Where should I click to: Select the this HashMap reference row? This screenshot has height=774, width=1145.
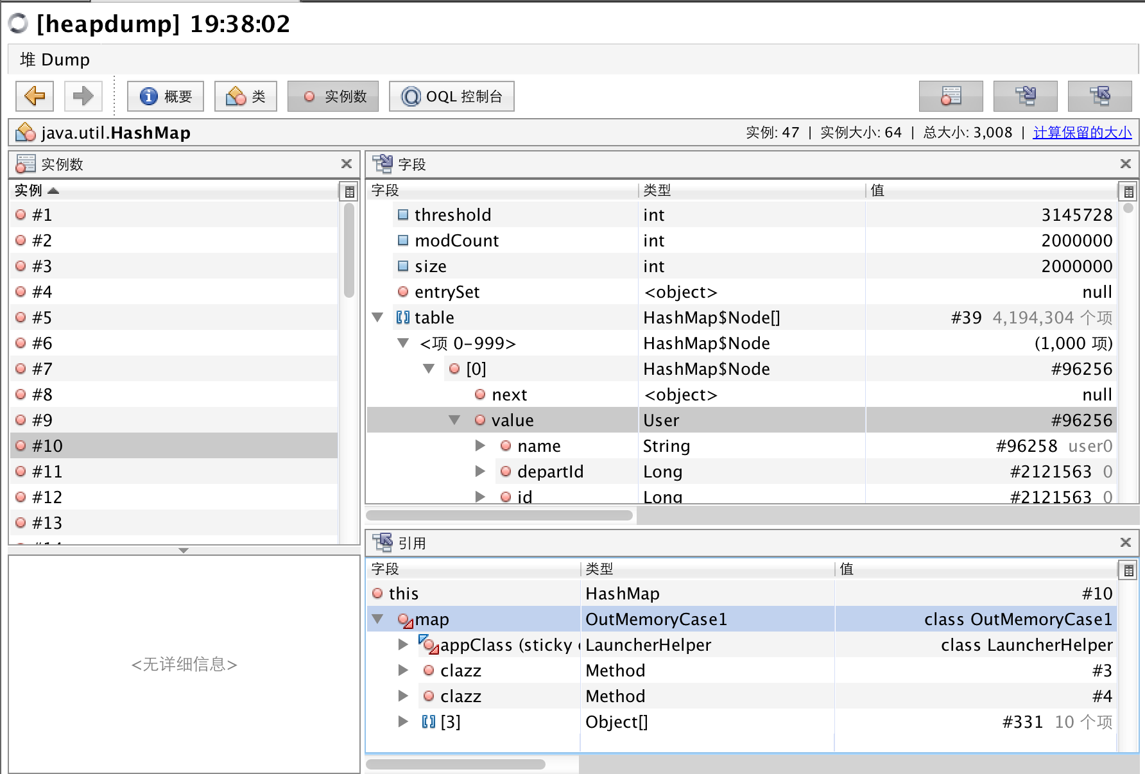coord(742,593)
